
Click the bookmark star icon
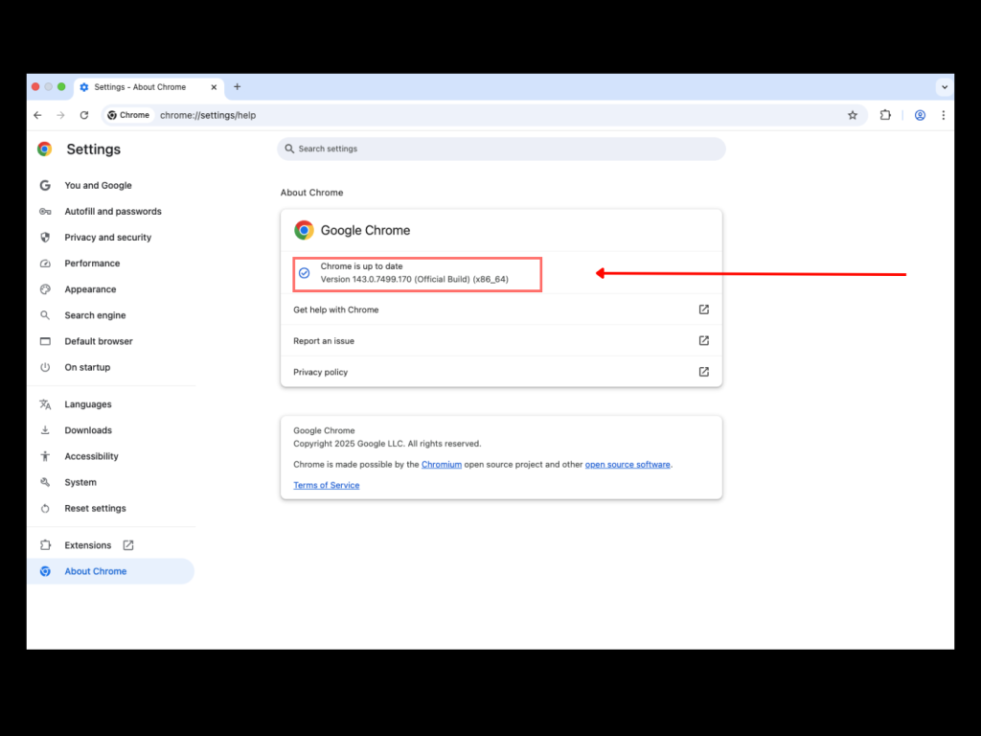coord(852,115)
